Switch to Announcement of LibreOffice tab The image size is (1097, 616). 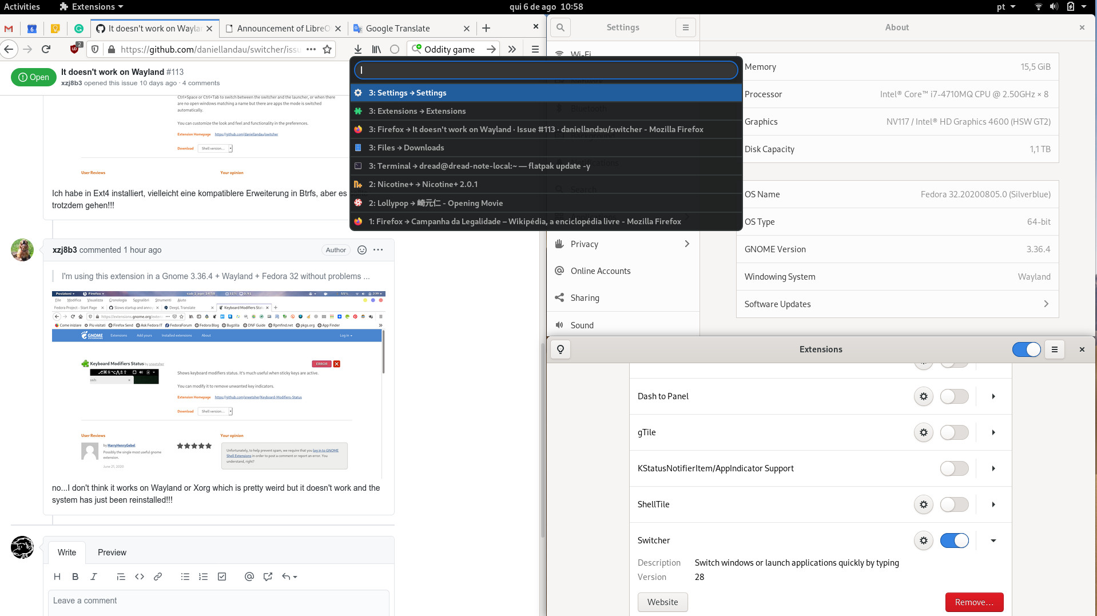283,29
